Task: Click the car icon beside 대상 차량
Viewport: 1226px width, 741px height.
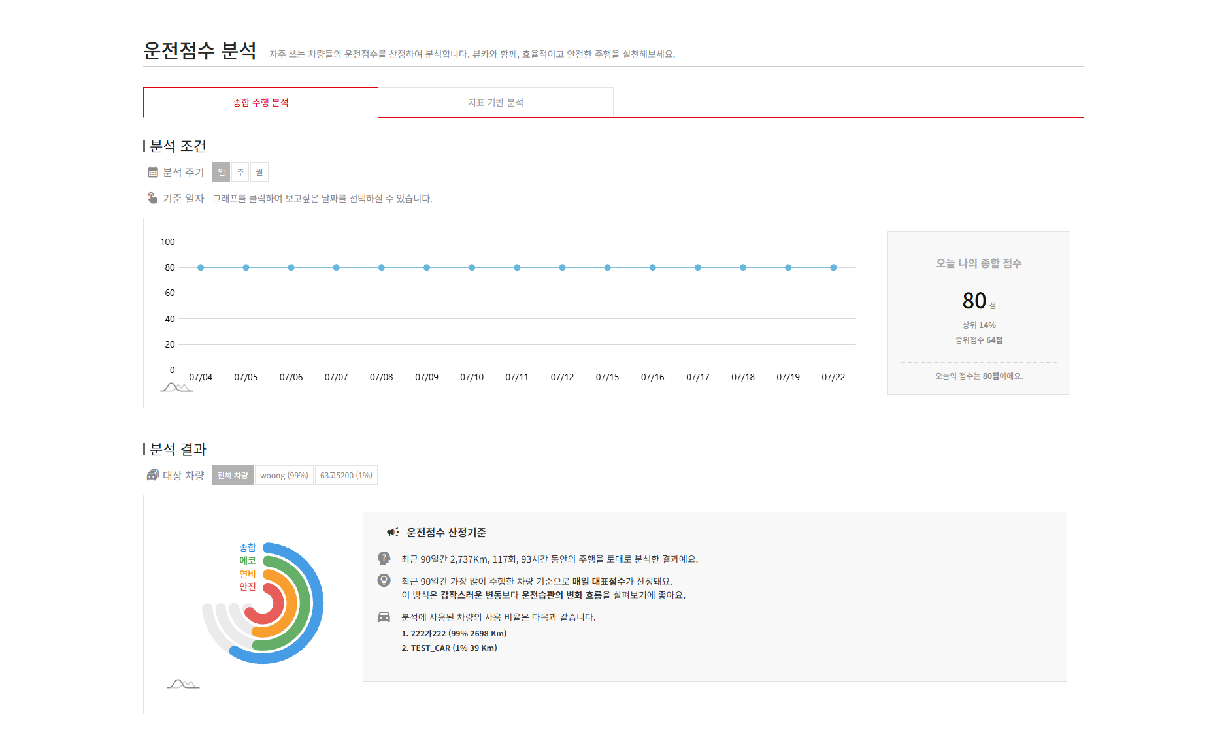Action: coord(153,475)
